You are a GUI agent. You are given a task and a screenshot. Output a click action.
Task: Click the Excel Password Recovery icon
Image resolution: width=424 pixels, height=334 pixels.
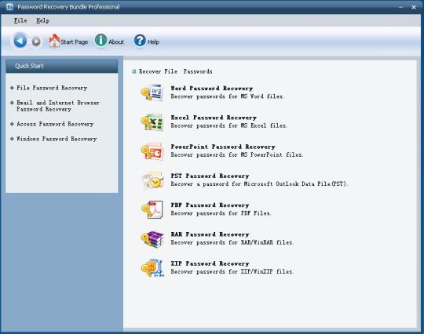point(152,122)
